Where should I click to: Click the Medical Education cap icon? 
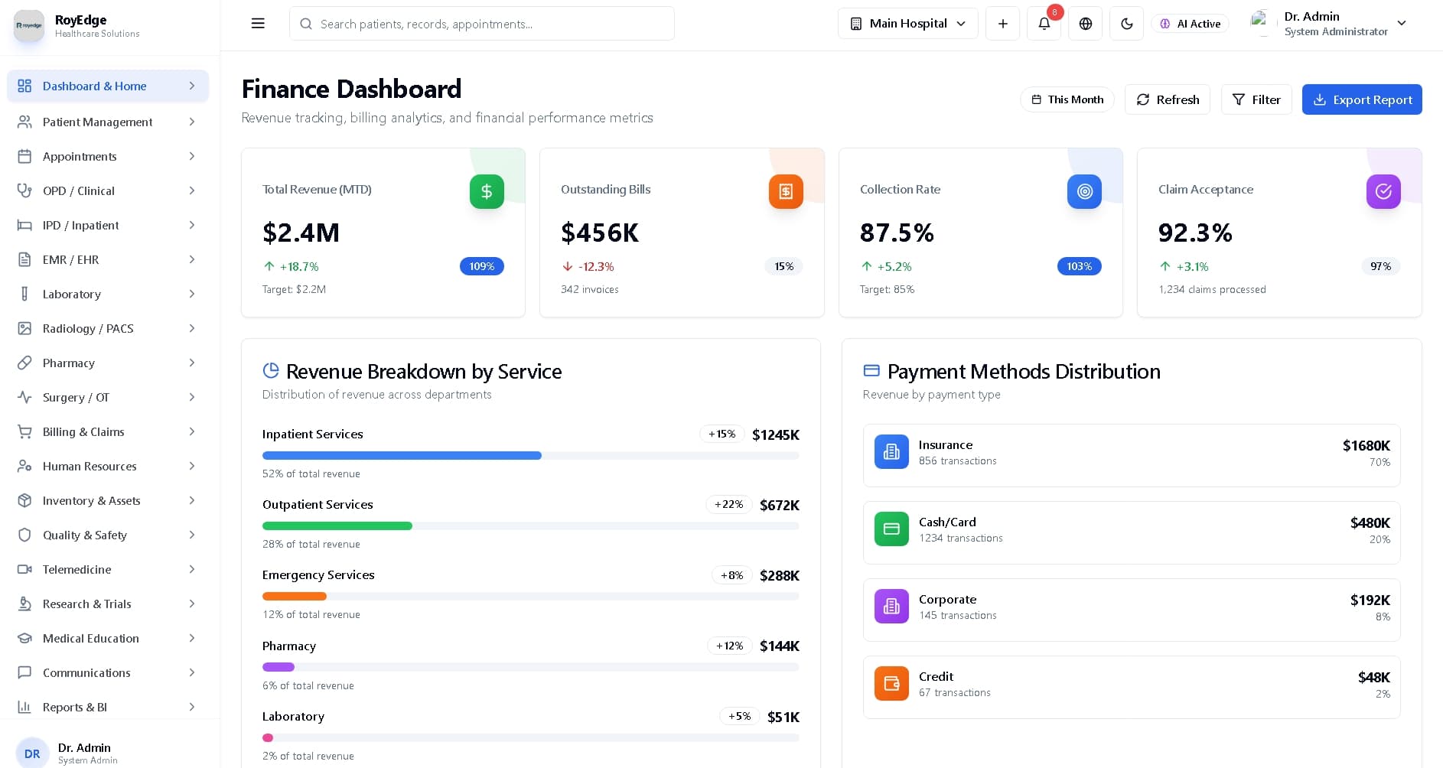[24, 638]
